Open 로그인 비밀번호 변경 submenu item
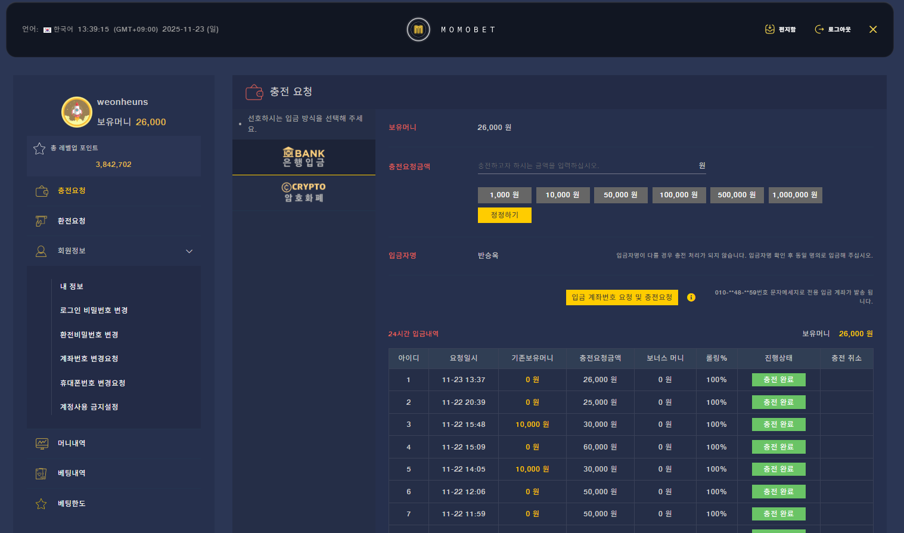904x533 pixels. [x=94, y=311]
